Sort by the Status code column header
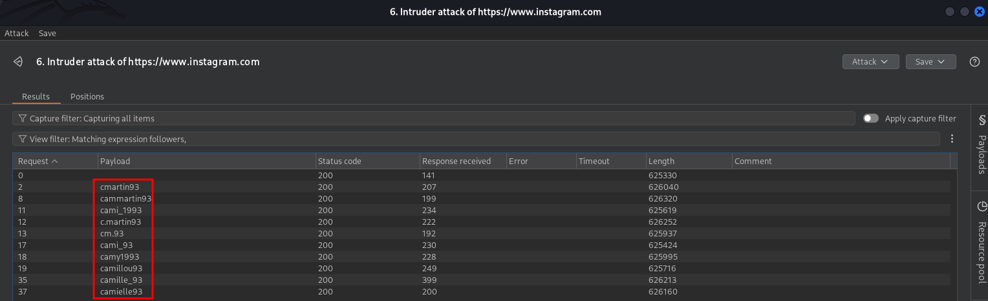The width and height of the screenshot is (988, 301). click(x=367, y=161)
